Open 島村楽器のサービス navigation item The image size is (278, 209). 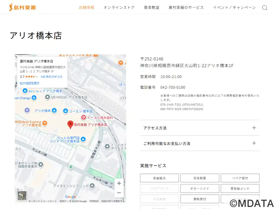tap(186, 7)
